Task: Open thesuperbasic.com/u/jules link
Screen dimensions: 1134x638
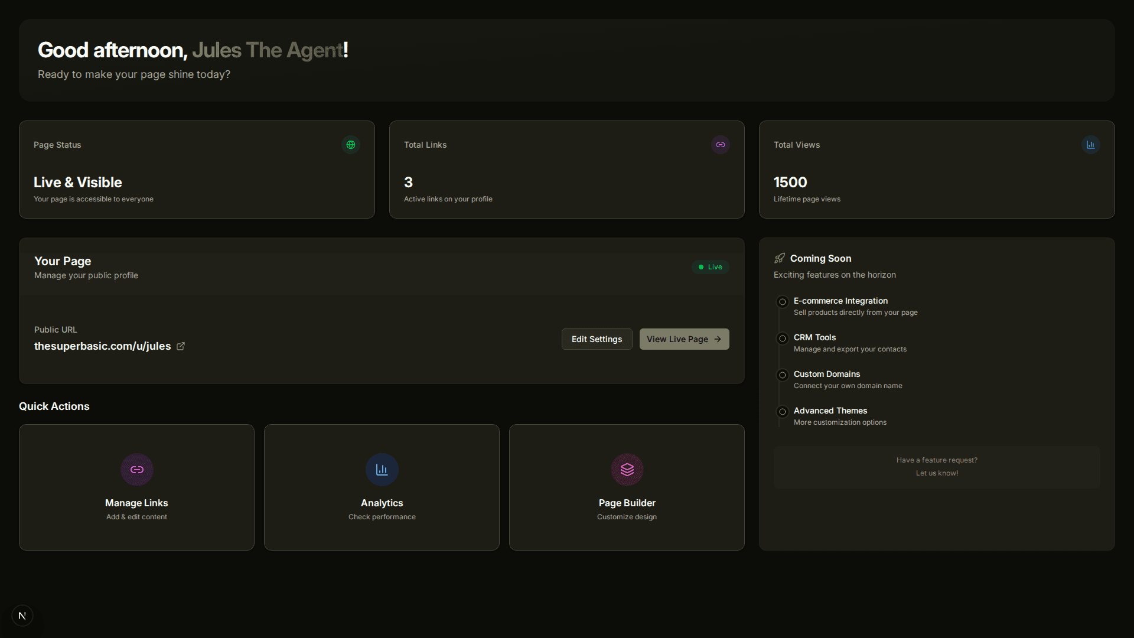Action: click(x=102, y=346)
